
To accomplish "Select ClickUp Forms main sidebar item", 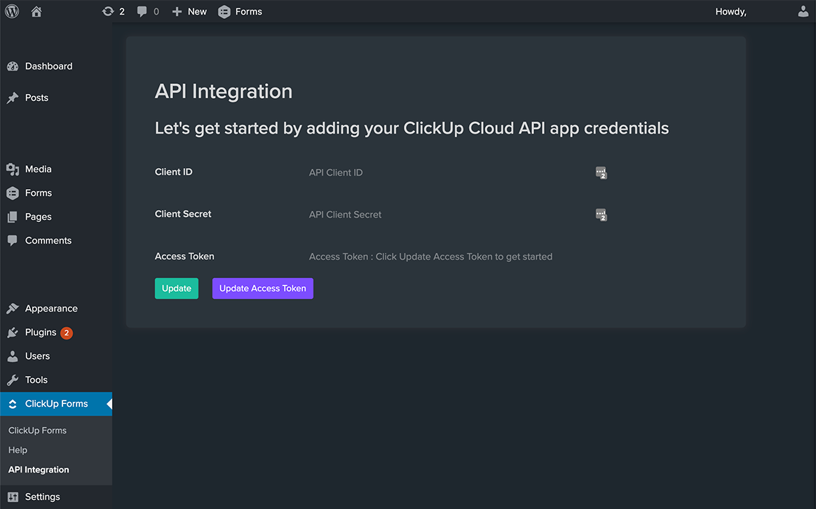I will 56,404.
